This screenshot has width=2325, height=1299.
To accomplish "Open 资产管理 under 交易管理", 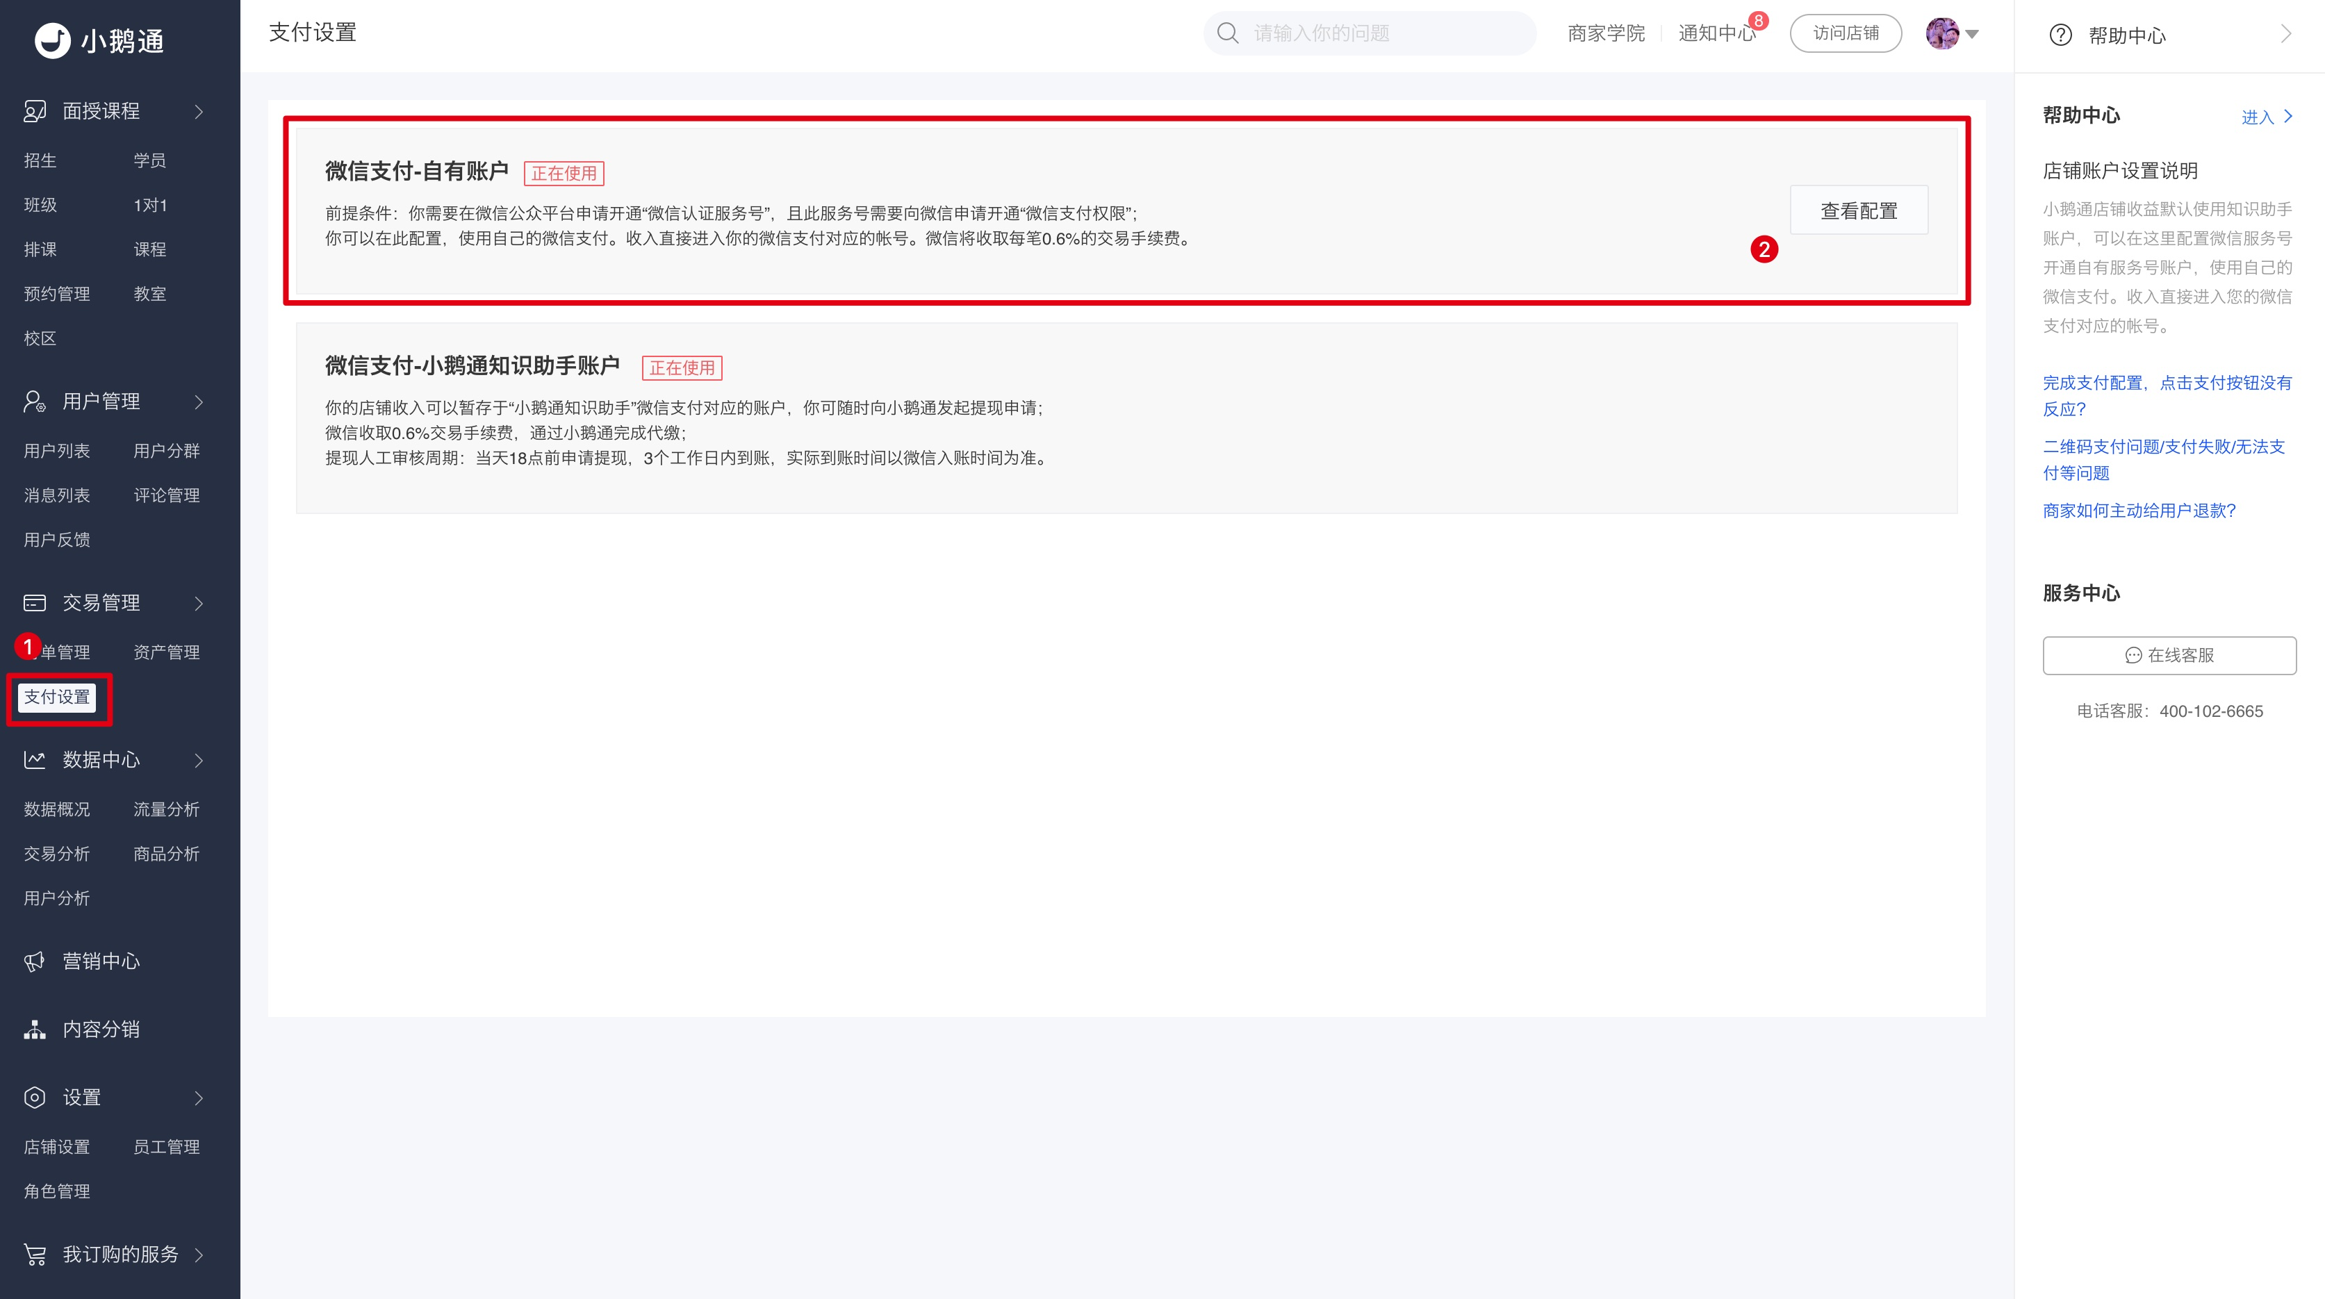I will tap(166, 652).
